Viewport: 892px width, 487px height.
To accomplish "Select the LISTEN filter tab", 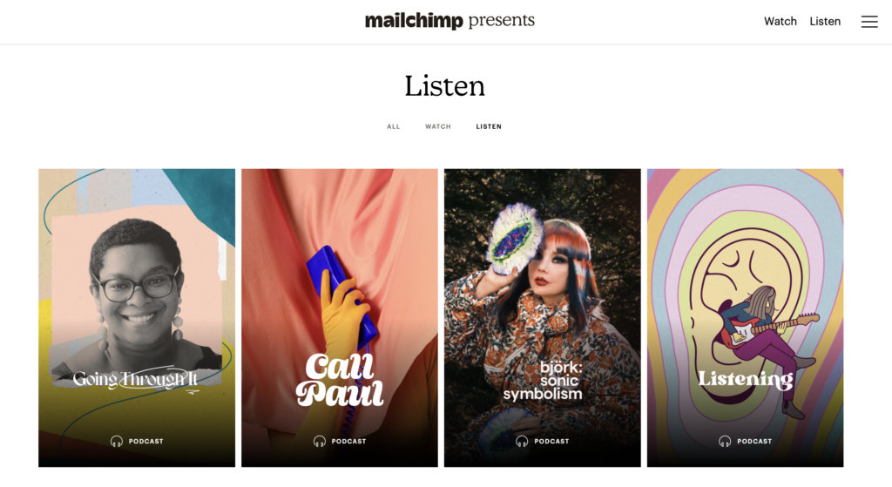I will 489,127.
